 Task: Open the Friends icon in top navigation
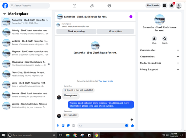pyautogui.click(x=92, y=6)
